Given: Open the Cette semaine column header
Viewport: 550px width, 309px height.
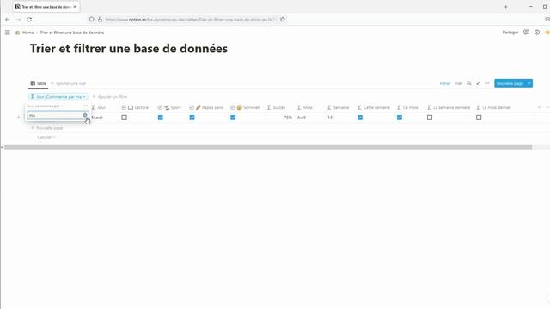Looking at the screenshot, I should [x=375, y=107].
